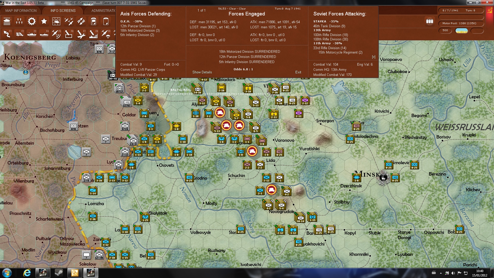Click the 46th Tank Division entry
The width and height of the screenshot is (494, 278).
[x=329, y=26]
